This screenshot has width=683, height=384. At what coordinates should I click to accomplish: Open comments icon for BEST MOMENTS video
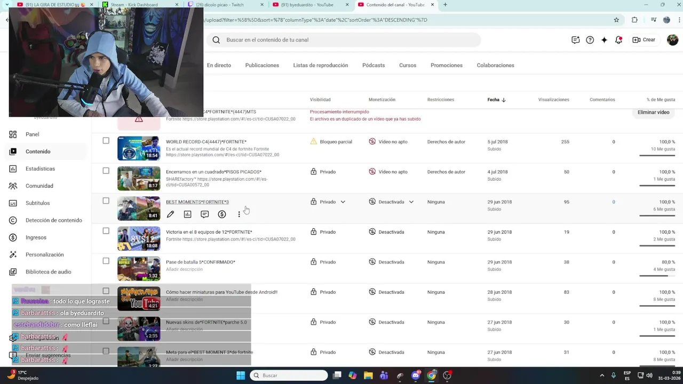coord(204,214)
